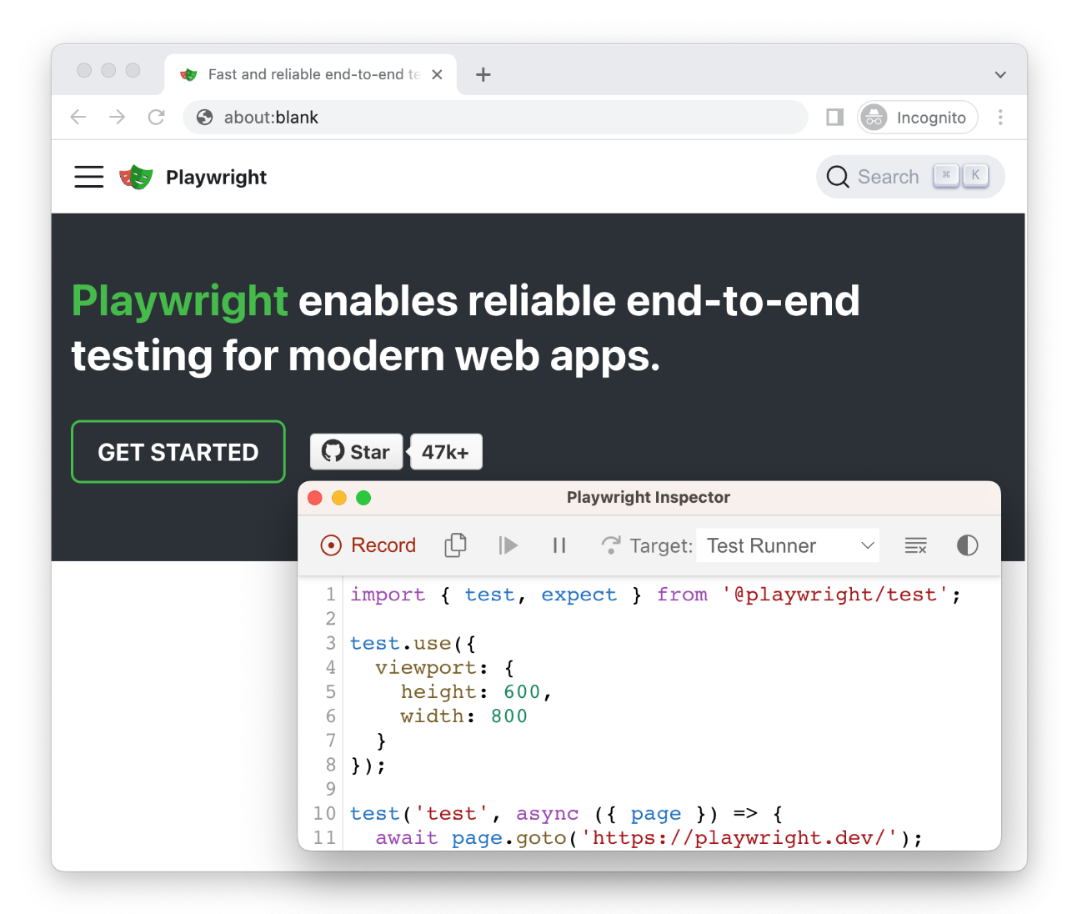Viewport: 1072px width, 914px height.
Task: Open the Search box on the Playwright site
Action: click(910, 177)
